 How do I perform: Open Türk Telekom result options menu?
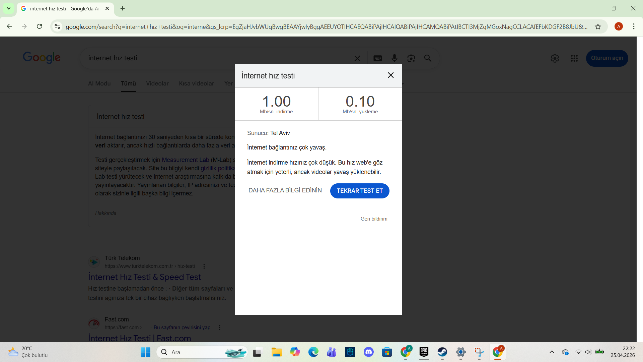204,266
